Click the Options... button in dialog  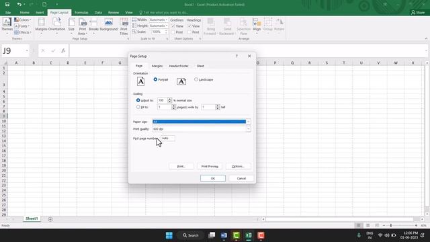[238, 166]
